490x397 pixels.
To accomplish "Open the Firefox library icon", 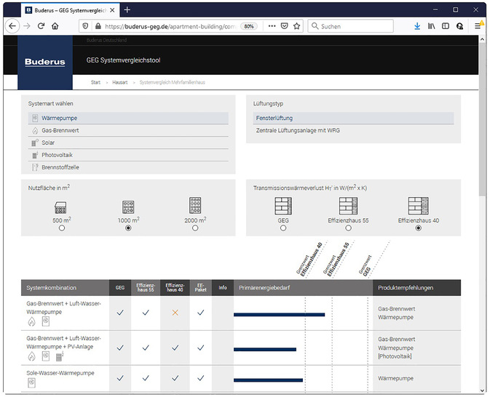I will click(x=431, y=26).
